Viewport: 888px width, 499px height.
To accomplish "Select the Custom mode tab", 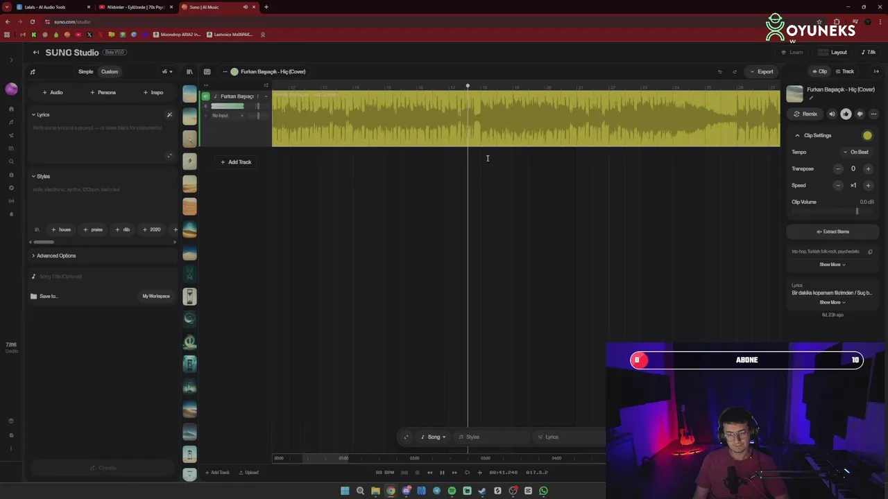I will (110, 71).
